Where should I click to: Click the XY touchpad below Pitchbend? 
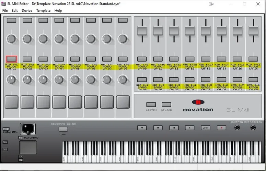point(27,147)
